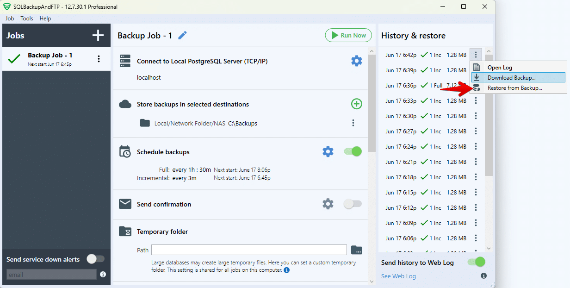Turn off Schedule backups toggle
Image resolution: width=570 pixels, height=288 pixels.
[353, 151]
